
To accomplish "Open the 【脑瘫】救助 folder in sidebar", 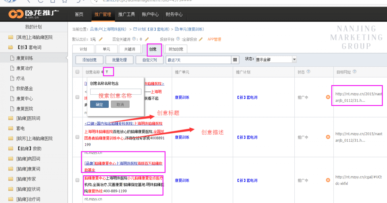I will [x=29, y=149].
